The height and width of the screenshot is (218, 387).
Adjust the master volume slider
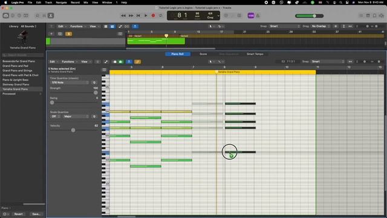(x=310, y=16)
